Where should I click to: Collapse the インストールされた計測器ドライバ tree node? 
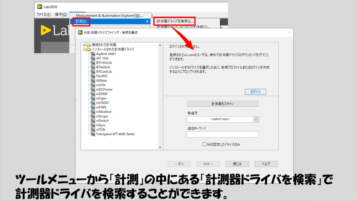pyautogui.click(x=84, y=49)
